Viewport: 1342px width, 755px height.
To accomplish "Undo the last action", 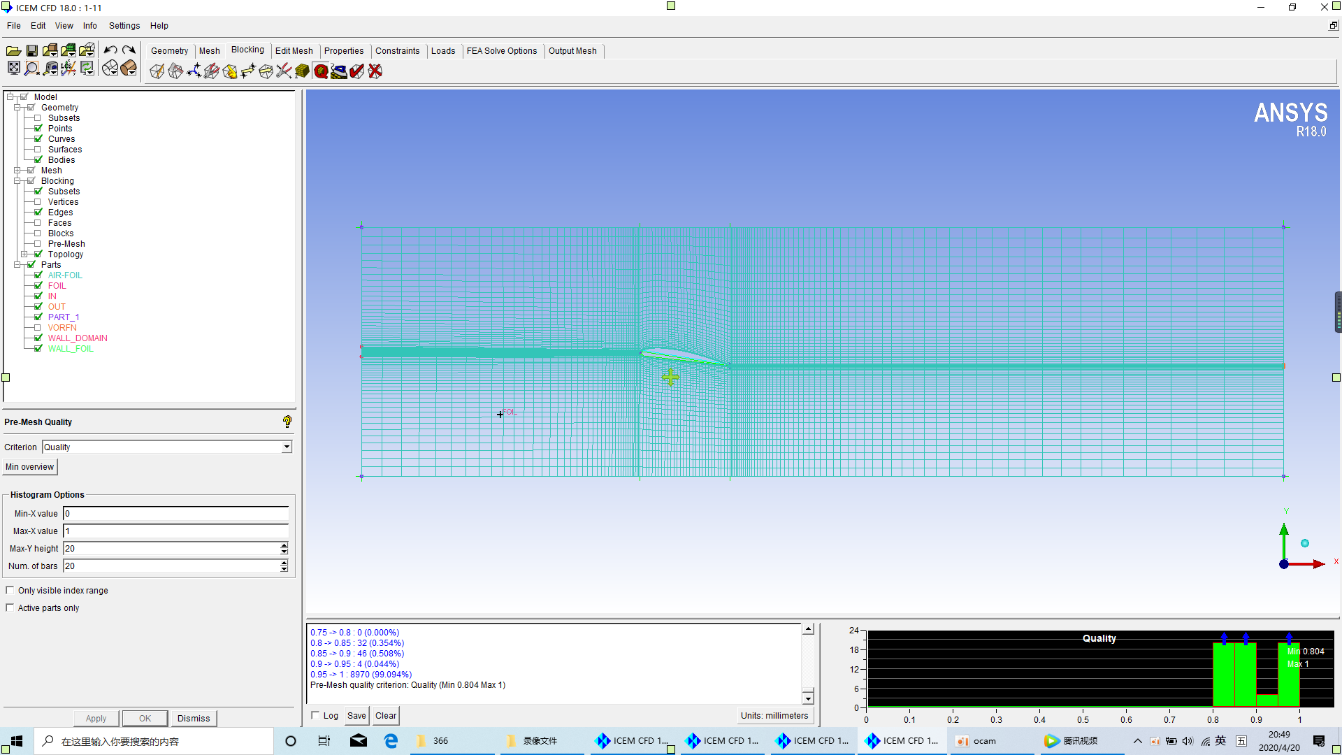I will 110,50.
